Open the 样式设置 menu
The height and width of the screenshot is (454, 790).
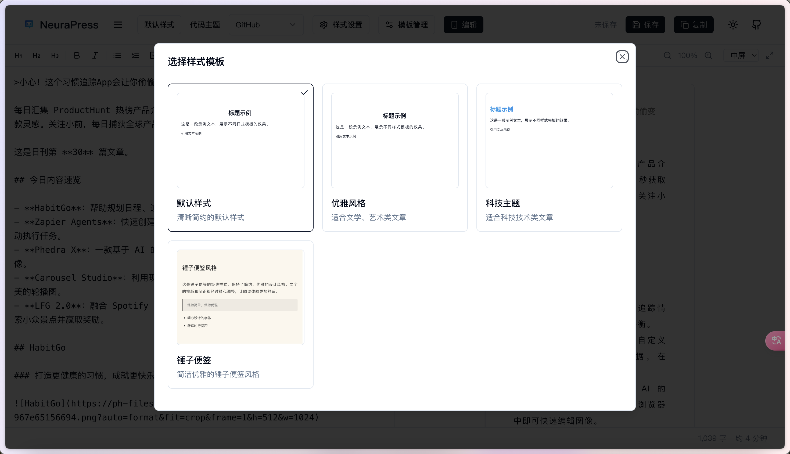pos(341,25)
